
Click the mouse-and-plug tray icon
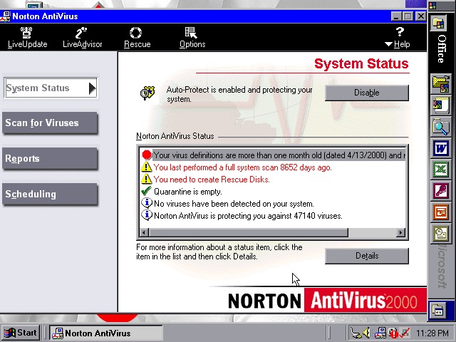(356, 333)
